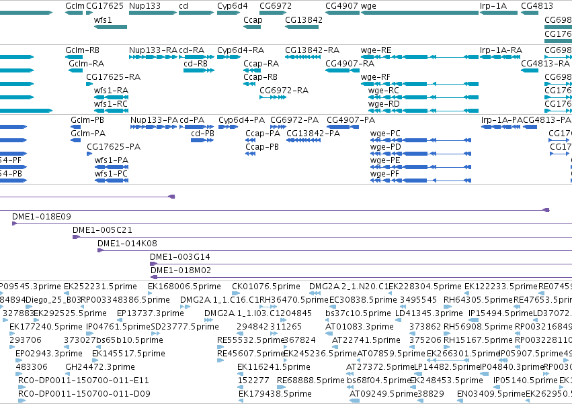Click the EK177240.5prime EST label
This screenshot has width=572, height=404.
tap(46, 327)
